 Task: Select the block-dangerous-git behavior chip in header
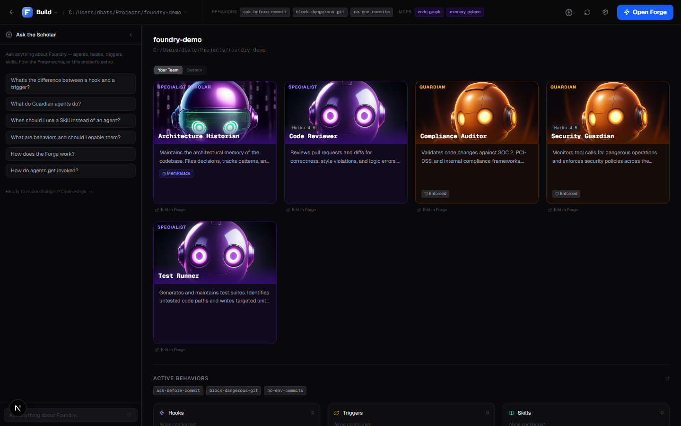[x=320, y=12]
